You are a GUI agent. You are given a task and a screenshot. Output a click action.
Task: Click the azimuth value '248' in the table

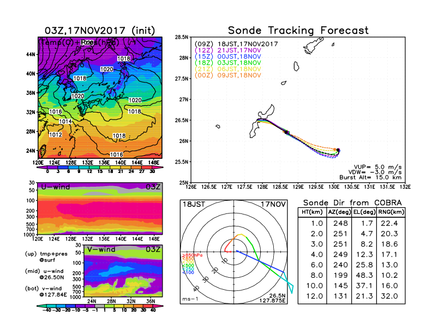[x=340, y=223]
